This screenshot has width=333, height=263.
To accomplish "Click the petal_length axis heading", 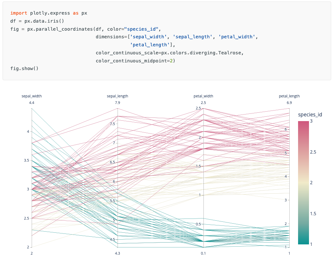I will 289,96.
